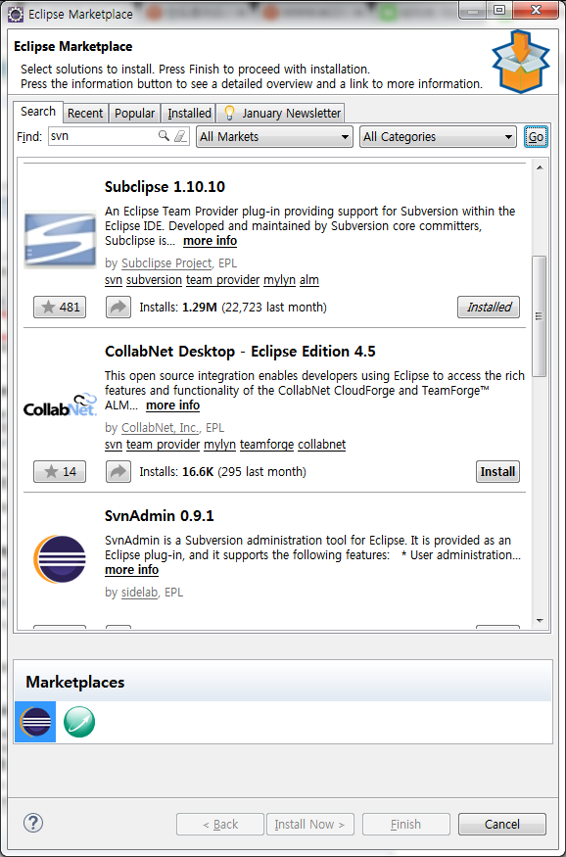
Task: Open the Subclipse logo thumbnail
Action: coord(60,240)
